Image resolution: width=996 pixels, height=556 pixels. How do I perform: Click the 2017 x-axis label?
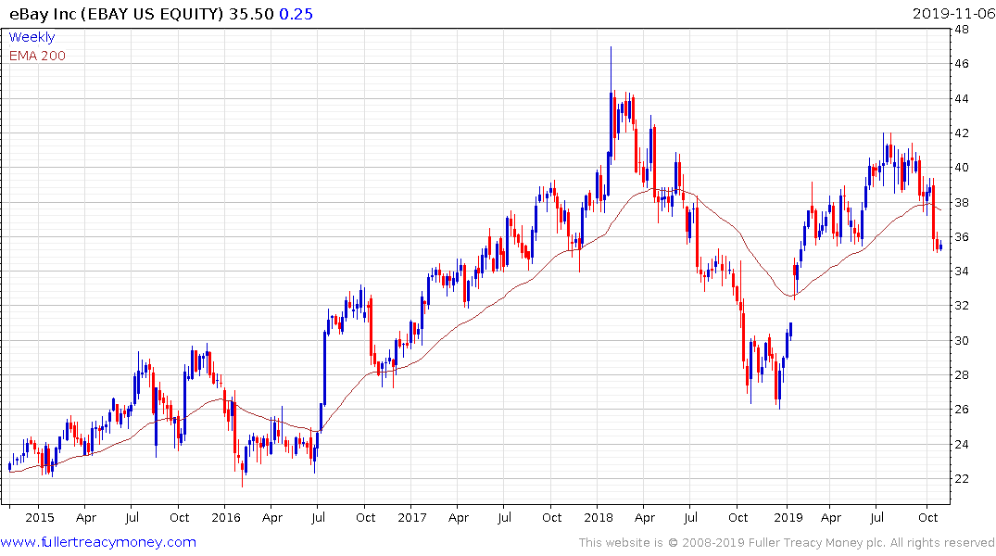[411, 517]
